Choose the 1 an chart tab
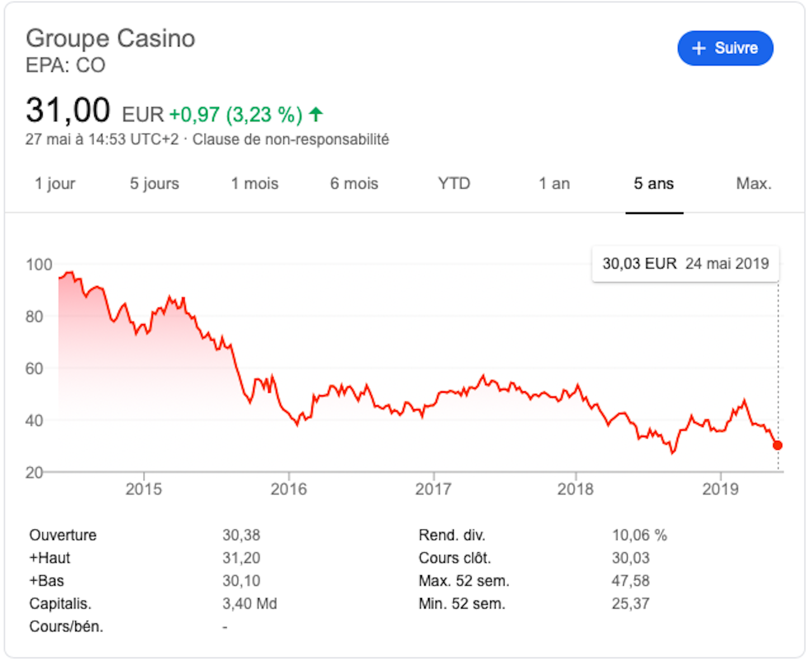This screenshot has width=809, height=661. tap(554, 183)
